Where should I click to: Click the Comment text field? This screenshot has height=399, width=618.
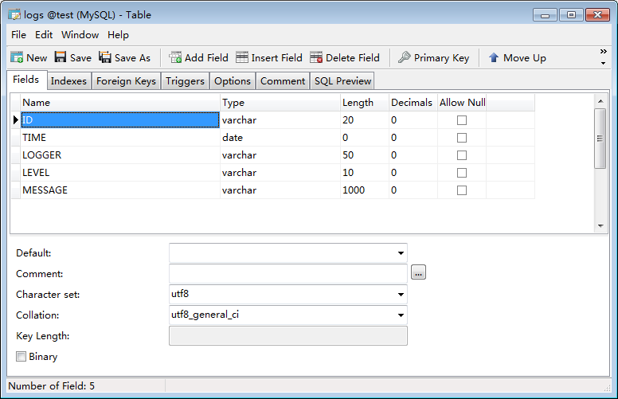pyautogui.click(x=288, y=274)
